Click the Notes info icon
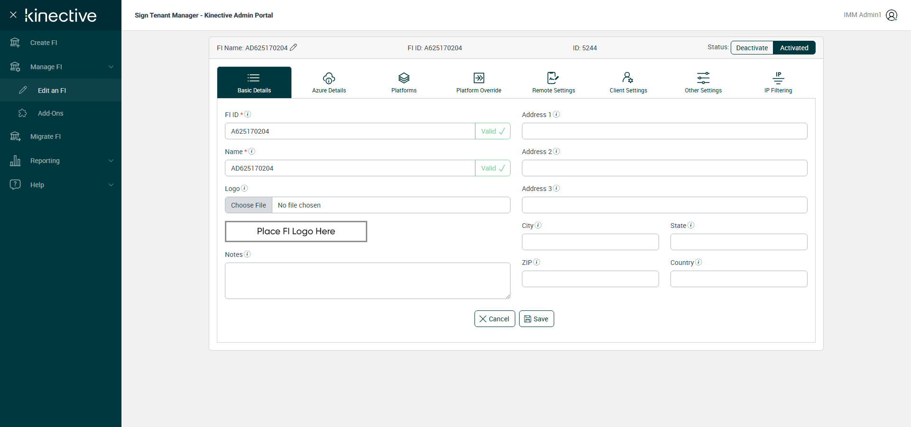This screenshot has height=427, width=911. pos(247,254)
